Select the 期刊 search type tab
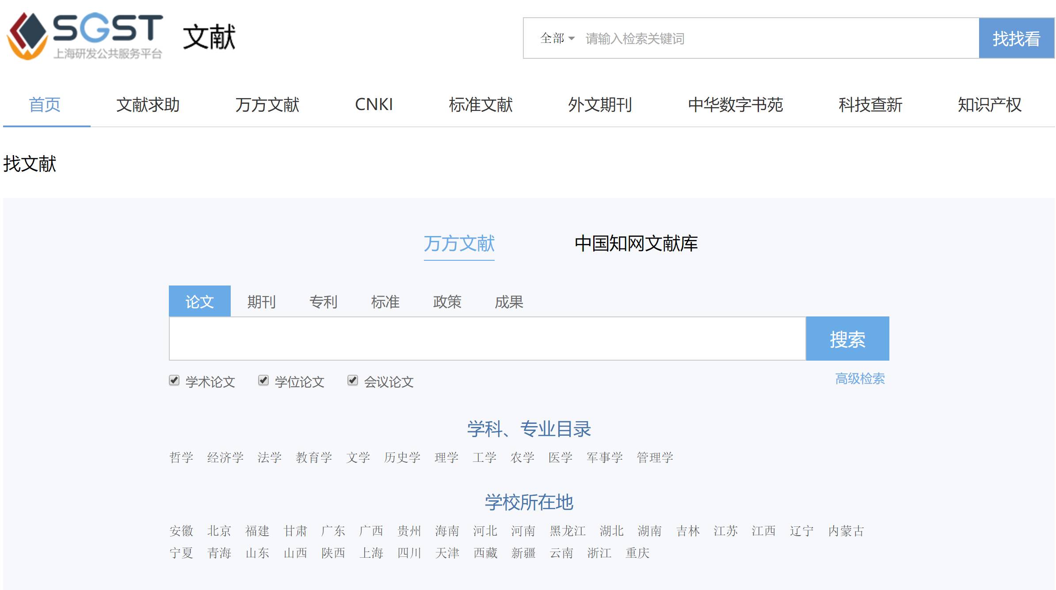 point(262,301)
